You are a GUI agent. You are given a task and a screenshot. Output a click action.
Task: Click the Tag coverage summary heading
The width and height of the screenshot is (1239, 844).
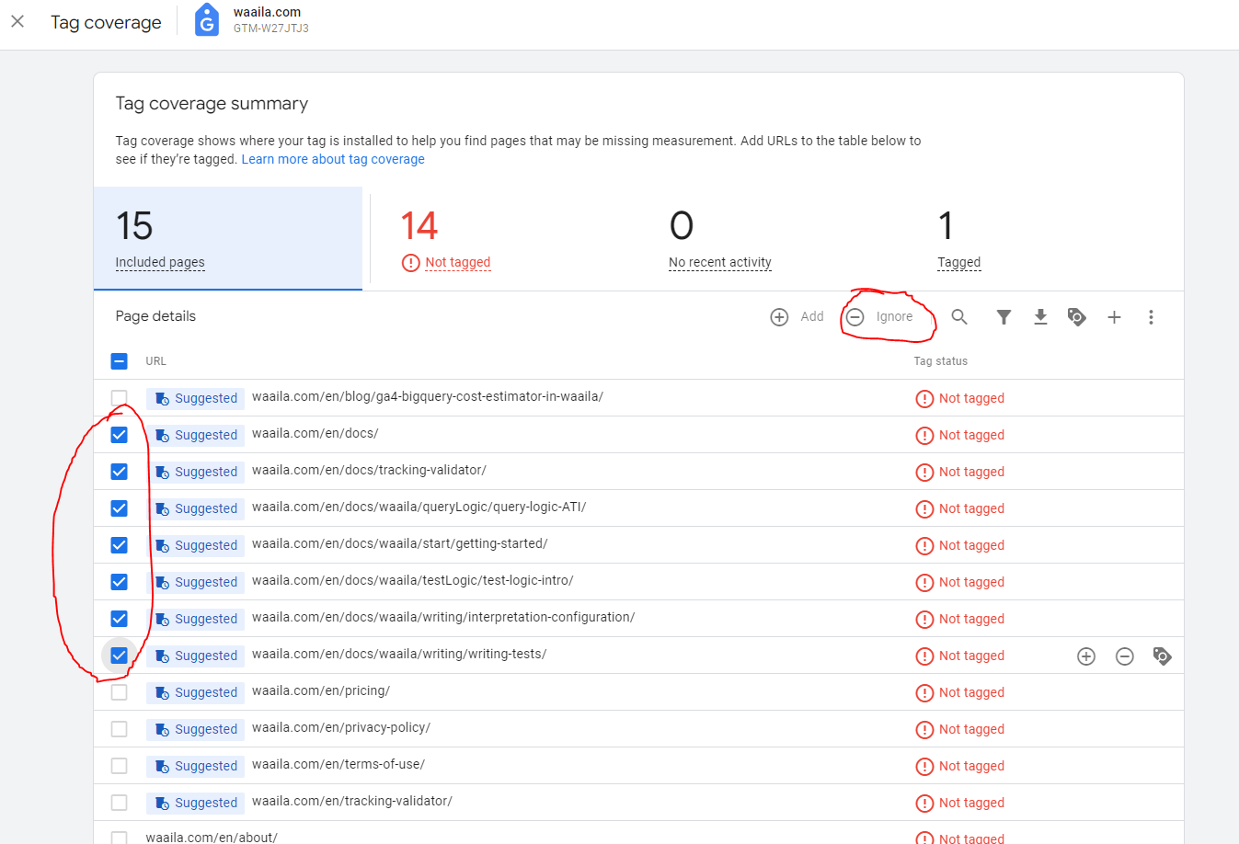pos(212,104)
